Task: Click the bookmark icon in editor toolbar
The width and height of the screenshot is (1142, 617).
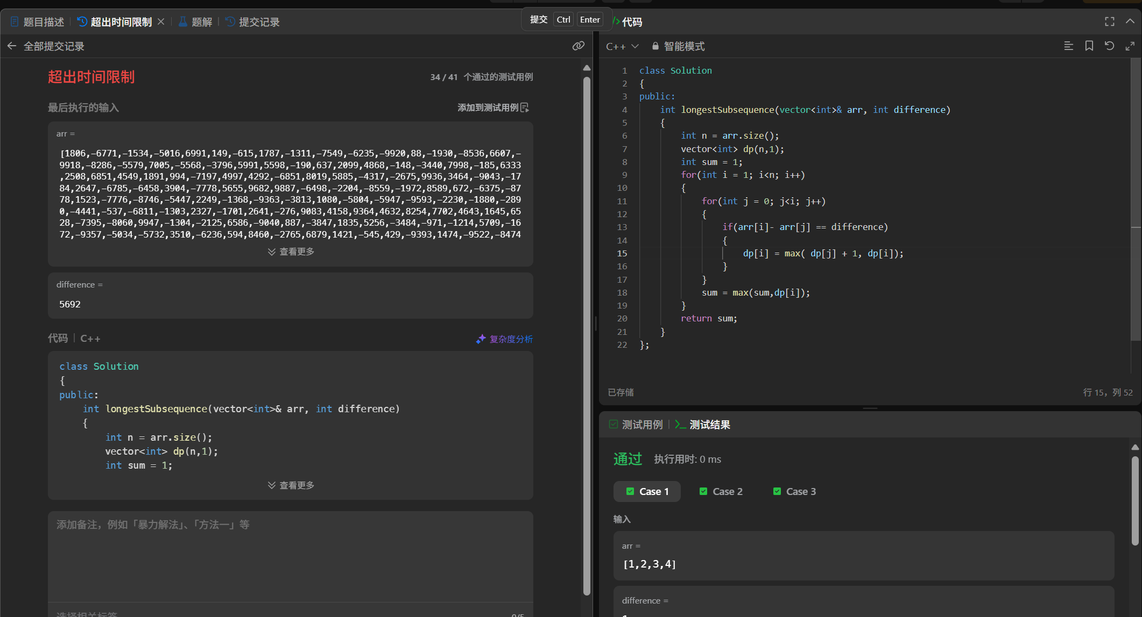Action: 1089,46
